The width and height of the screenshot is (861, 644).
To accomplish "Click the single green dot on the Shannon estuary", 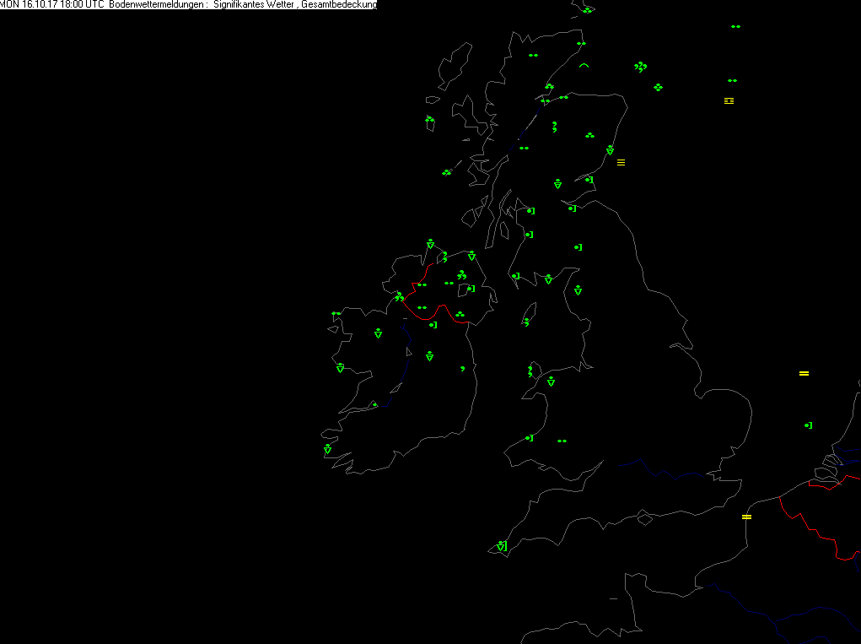I will [375, 405].
